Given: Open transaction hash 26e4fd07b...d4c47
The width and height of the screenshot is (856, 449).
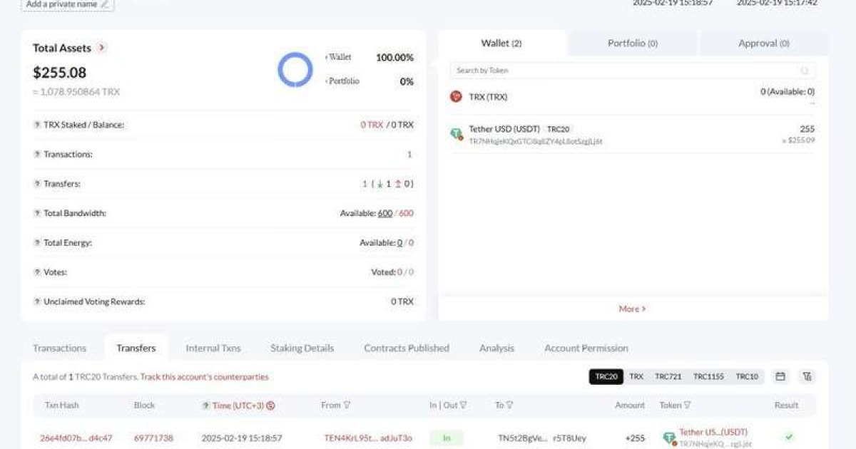Looking at the screenshot, I should click(x=76, y=438).
